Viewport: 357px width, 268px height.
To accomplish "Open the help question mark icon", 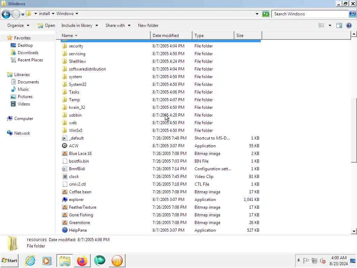I will point(349,25).
